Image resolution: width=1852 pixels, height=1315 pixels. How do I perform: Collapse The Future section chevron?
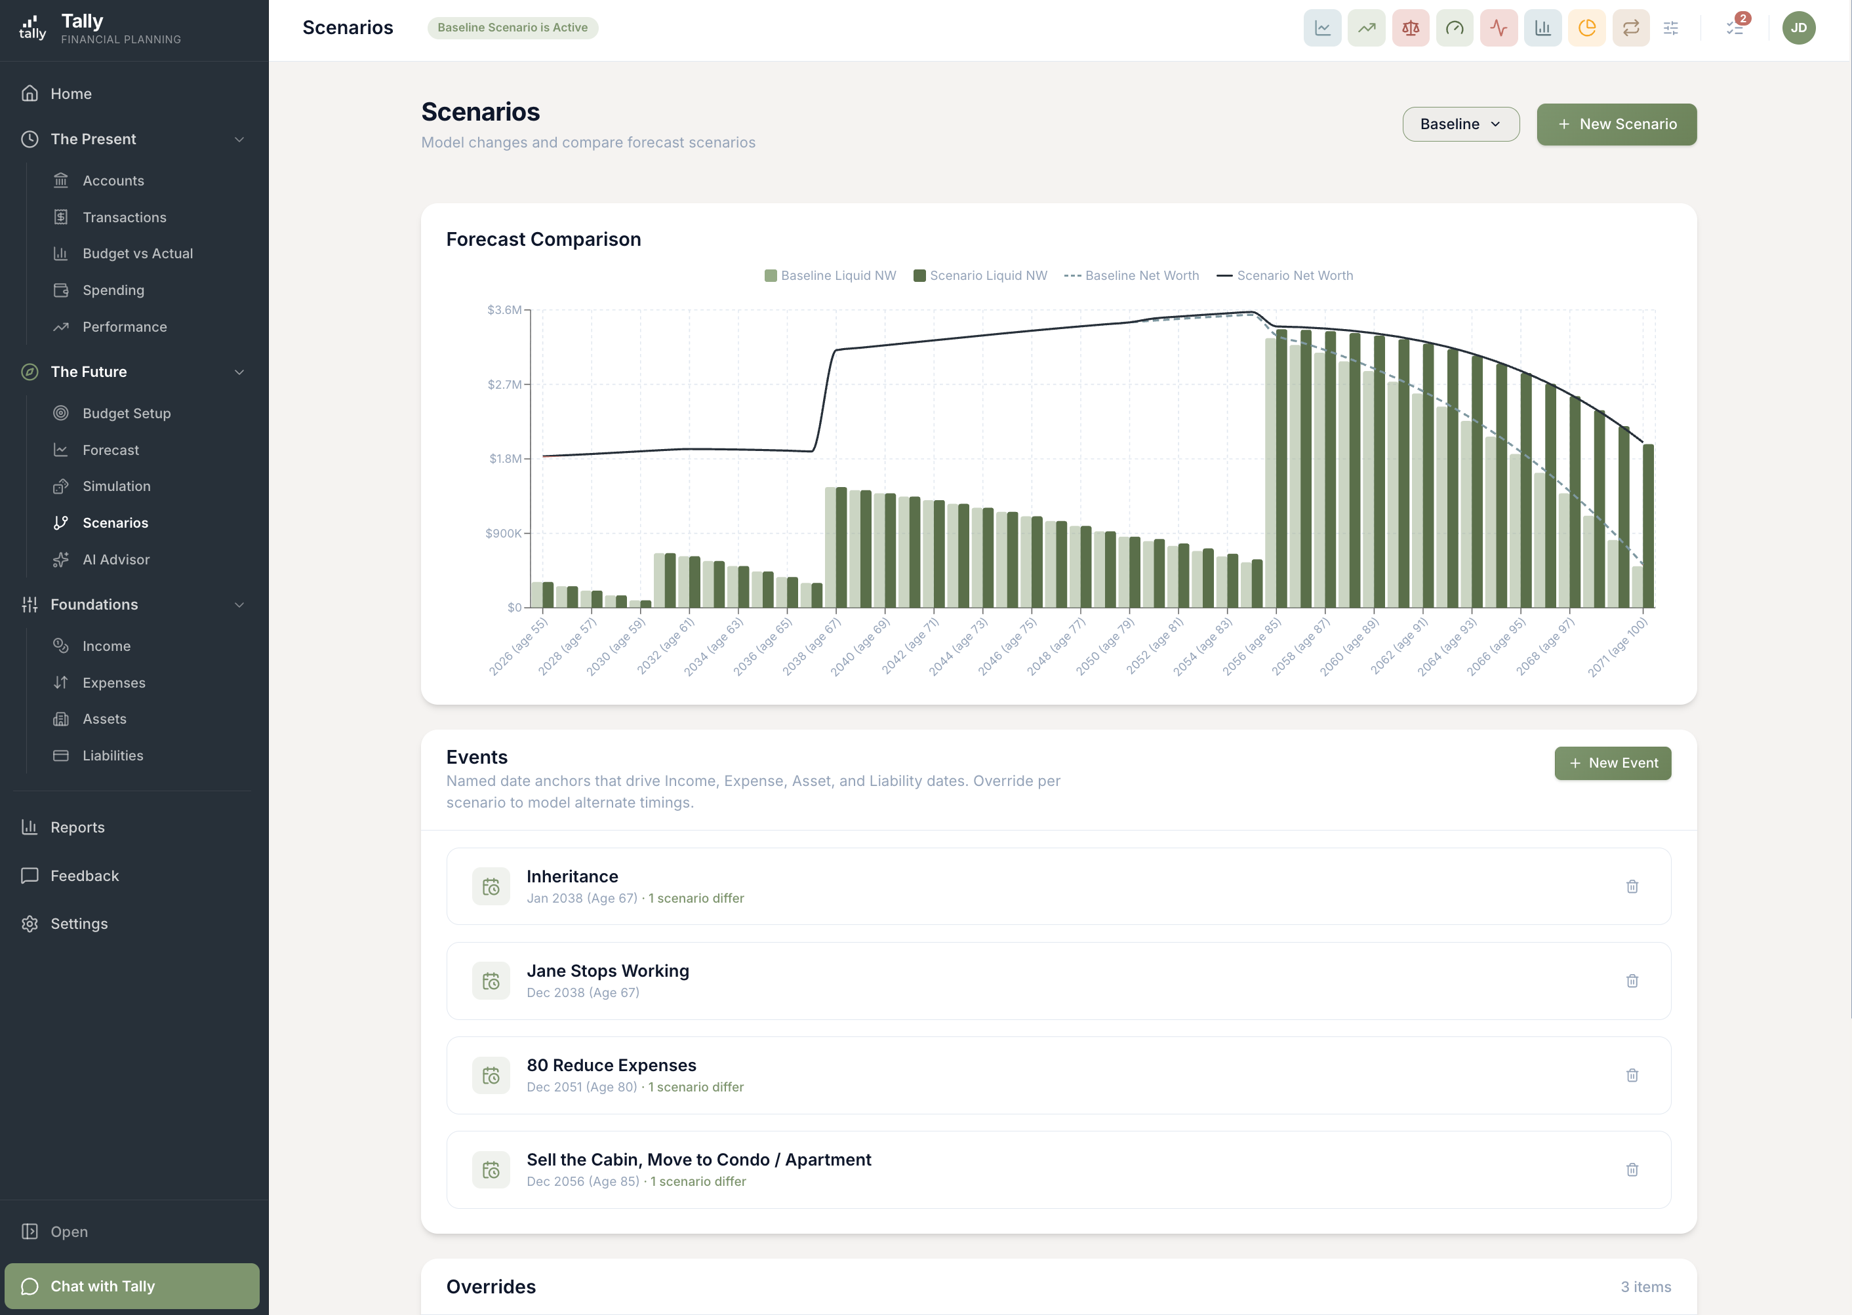239,372
